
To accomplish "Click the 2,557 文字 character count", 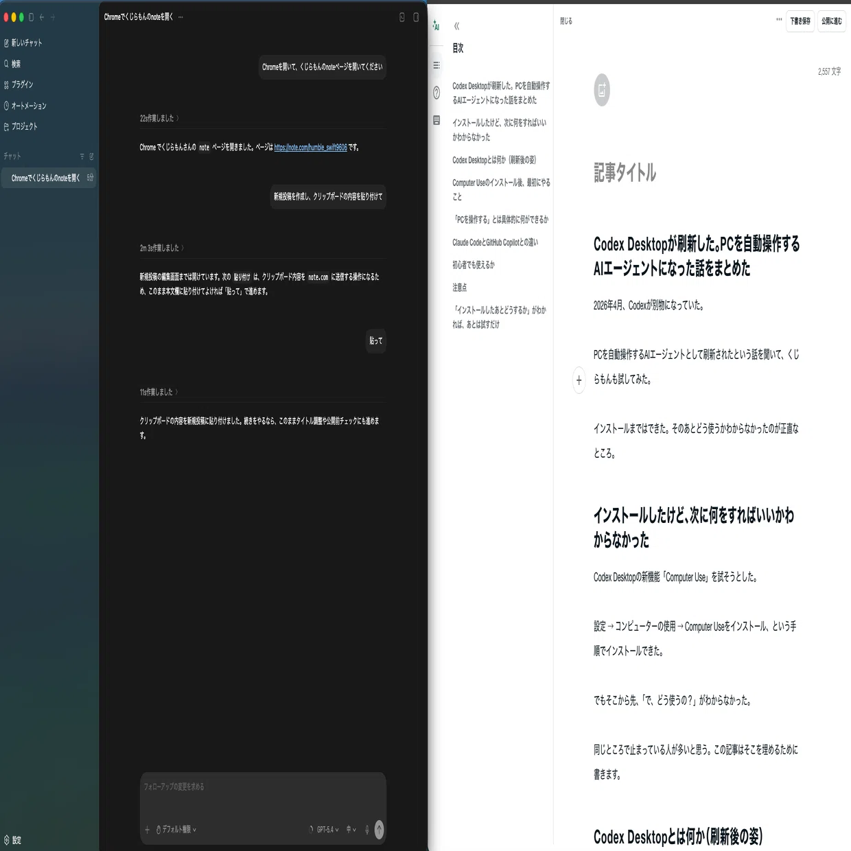I will tap(829, 71).
